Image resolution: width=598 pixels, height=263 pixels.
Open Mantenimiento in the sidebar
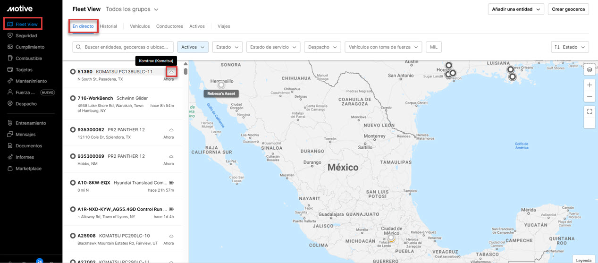[x=31, y=81]
